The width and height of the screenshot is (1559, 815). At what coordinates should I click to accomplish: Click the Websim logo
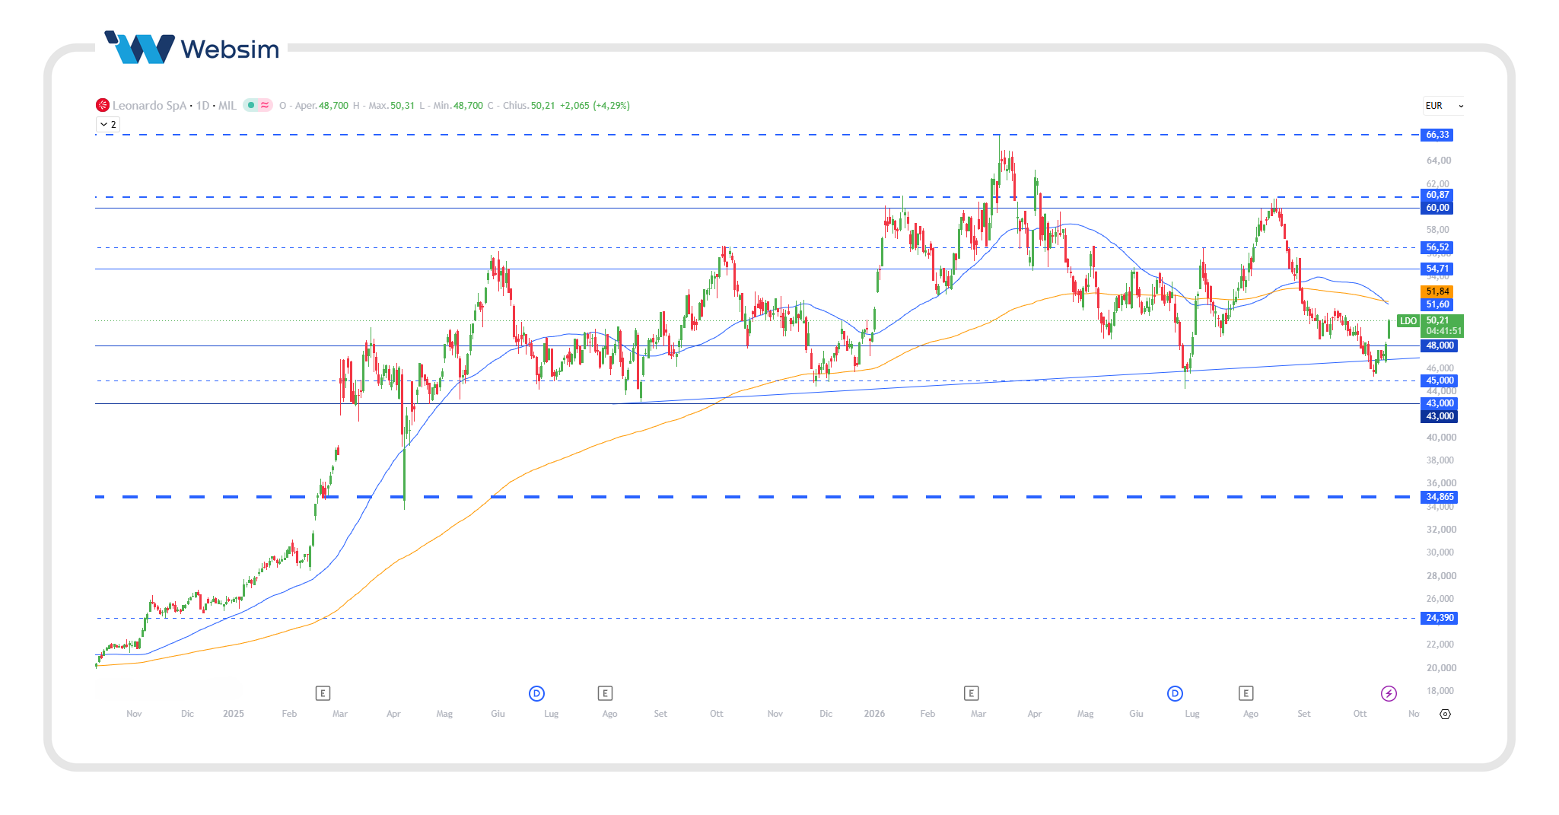(x=192, y=48)
